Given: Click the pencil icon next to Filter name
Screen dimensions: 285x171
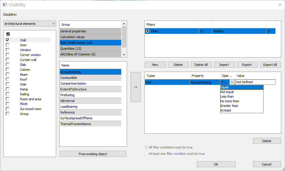Looking at the screenshot, I should tap(201, 31).
